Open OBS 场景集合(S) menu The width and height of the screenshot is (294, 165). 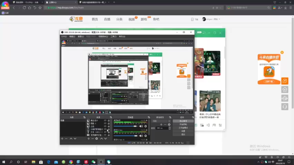click(103, 36)
